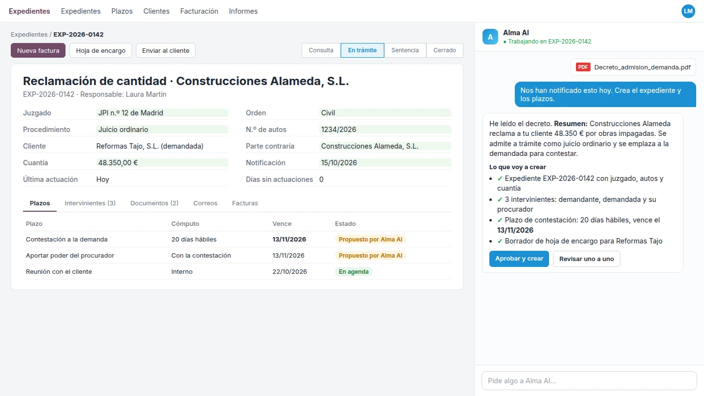
Task: Approve with Aprobar y crear
Action: tap(519, 259)
